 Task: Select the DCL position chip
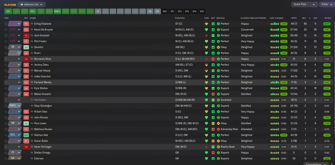(x=33, y=11)
